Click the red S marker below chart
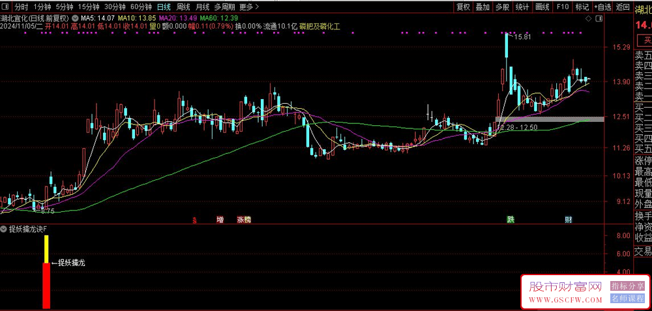Viewport: 652px width, 311px height. click(194, 220)
